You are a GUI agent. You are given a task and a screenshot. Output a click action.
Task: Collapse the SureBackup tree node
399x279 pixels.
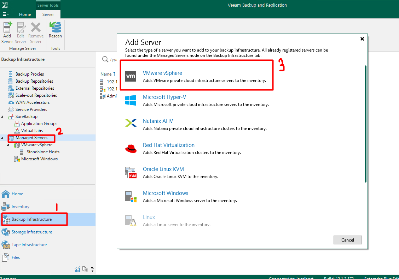pyautogui.click(x=2, y=117)
